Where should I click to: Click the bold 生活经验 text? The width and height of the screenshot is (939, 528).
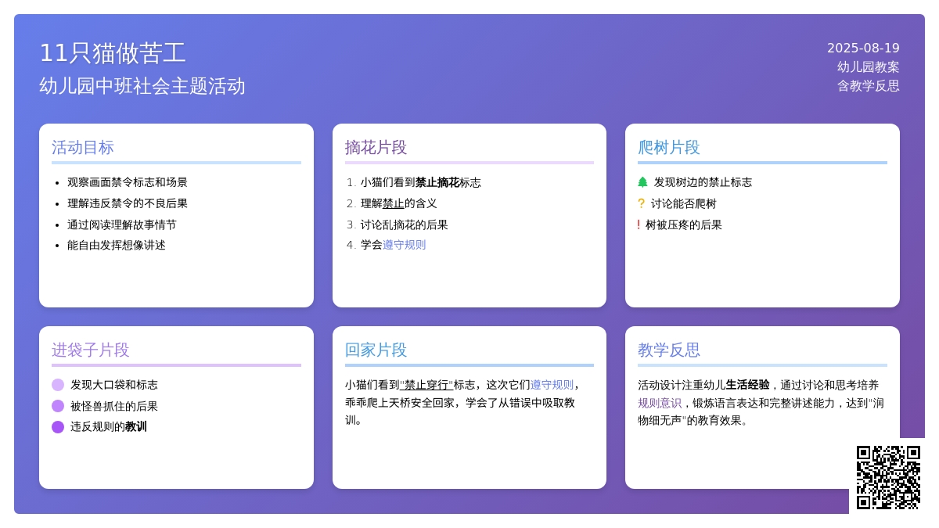point(747,385)
